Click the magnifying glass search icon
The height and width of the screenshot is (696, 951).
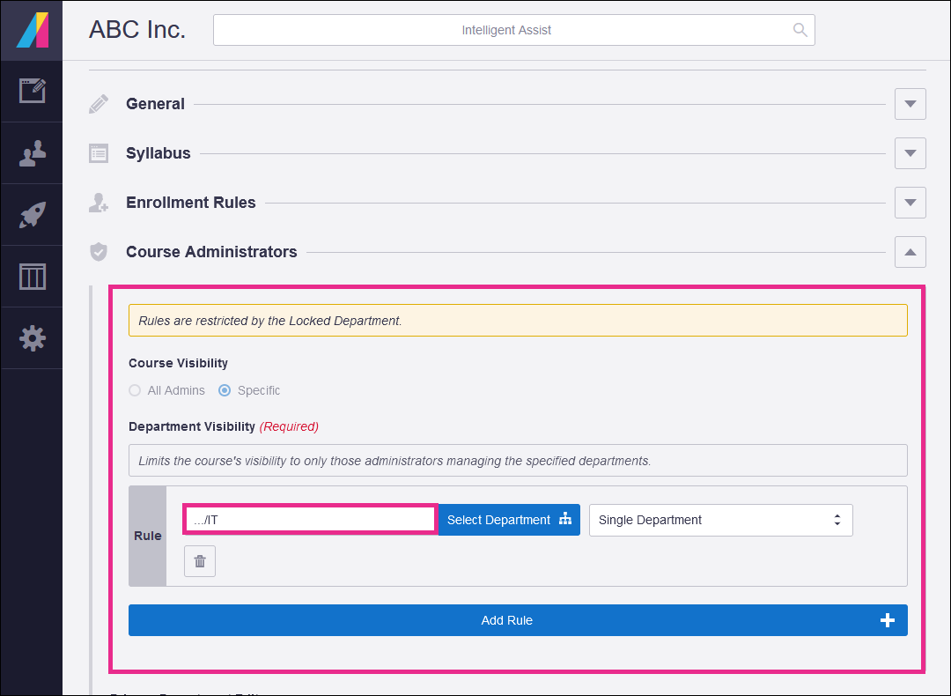tap(800, 29)
